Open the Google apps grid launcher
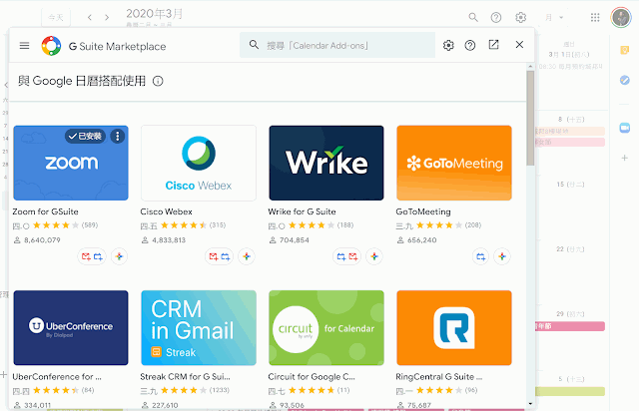 [x=595, y=17]
